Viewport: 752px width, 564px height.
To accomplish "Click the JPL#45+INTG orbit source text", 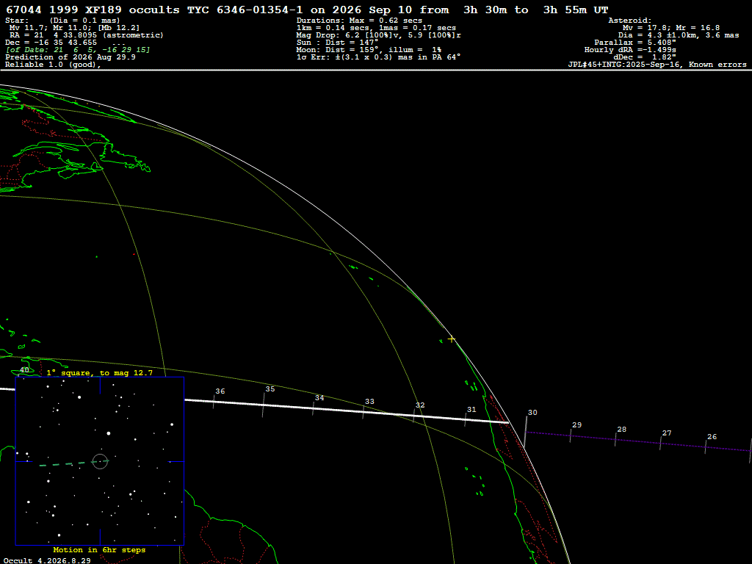I will (657, 65).
